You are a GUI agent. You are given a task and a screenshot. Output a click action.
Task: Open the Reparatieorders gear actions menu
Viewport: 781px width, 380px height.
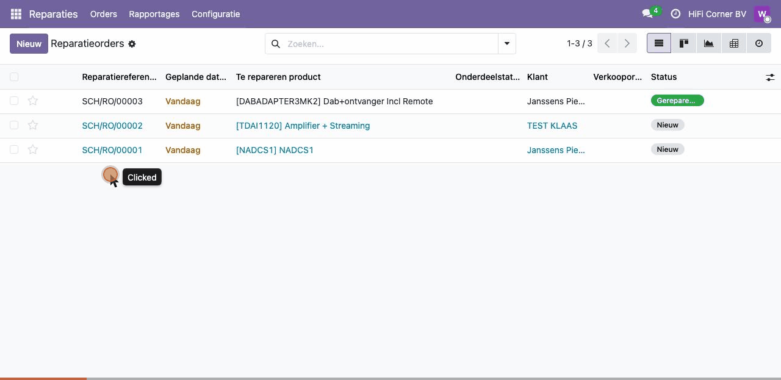[132, 44]
